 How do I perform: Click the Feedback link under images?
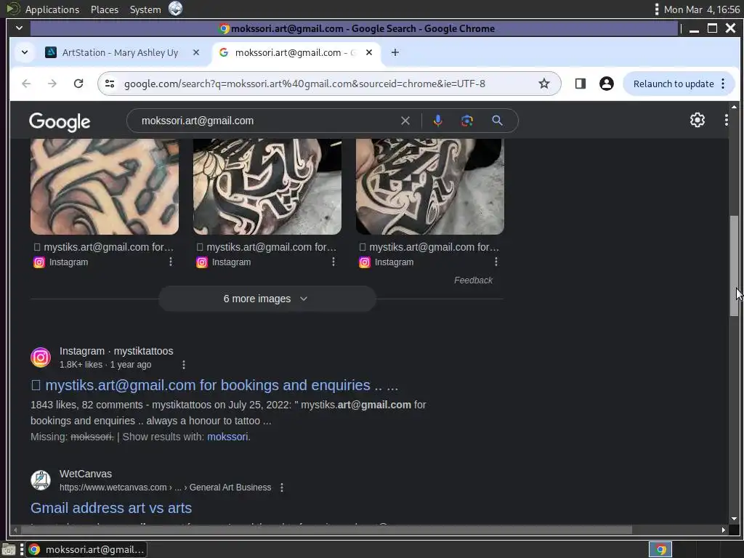tap(473, 280)
